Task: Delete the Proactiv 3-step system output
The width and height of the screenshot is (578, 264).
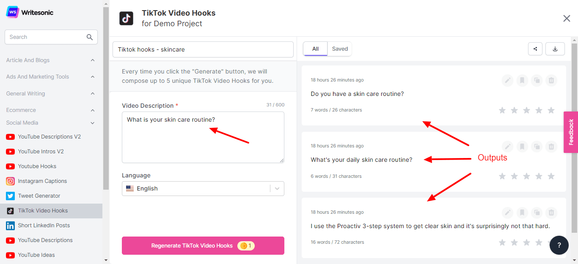Action: click(x=551, y=212)
